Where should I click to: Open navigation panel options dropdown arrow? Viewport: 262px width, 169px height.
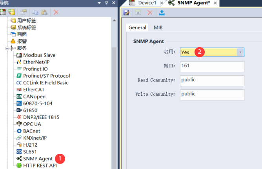[x=99, y=3]
